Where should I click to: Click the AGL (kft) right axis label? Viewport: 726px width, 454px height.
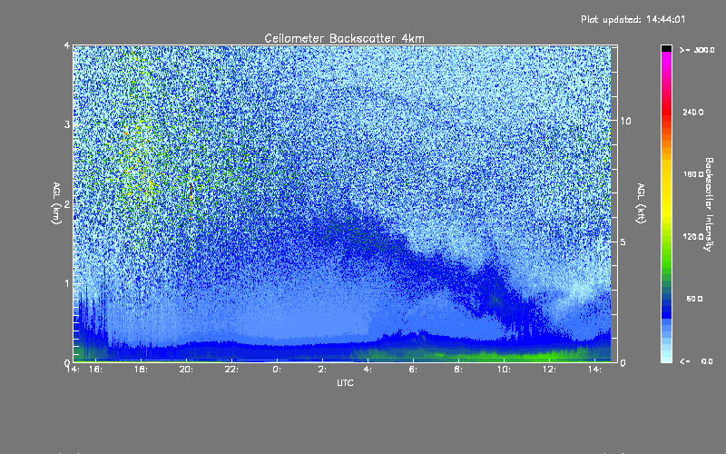point(641,203)
